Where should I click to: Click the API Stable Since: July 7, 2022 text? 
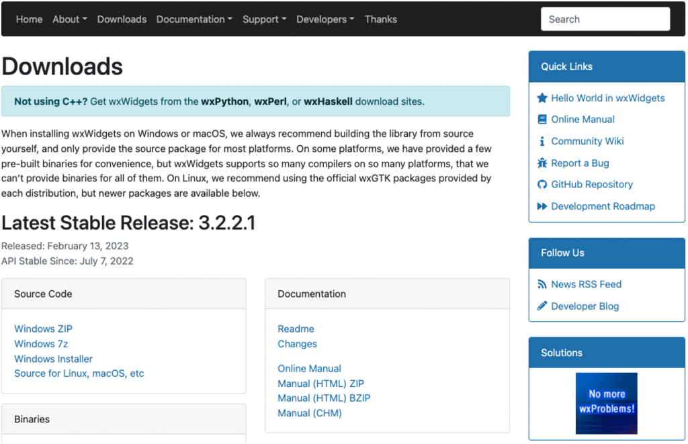pyautogui.click(x=67, y=261)
